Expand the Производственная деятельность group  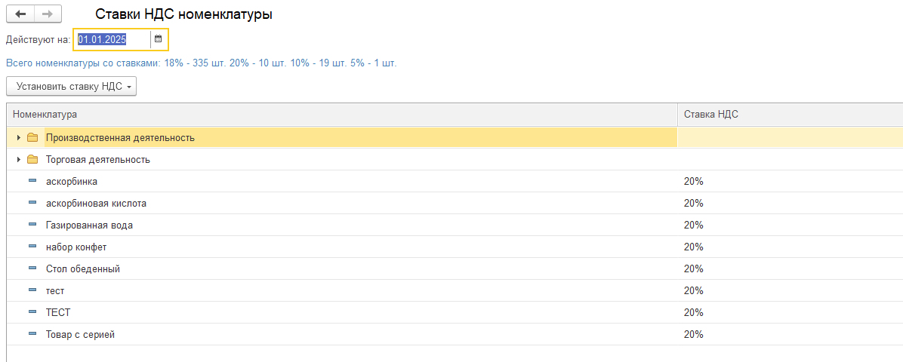point(18,138)
